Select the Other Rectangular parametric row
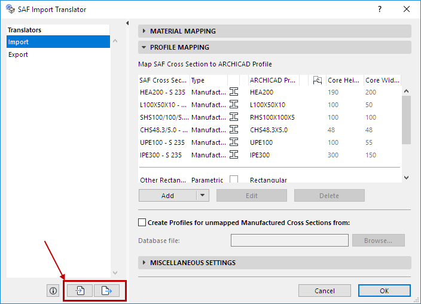This screenshot has width=421, height=304. click(x=270, y=180)
